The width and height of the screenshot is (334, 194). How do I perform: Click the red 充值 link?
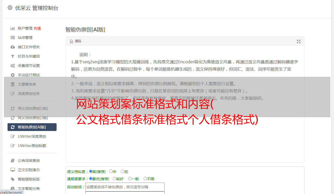(37, 28)
